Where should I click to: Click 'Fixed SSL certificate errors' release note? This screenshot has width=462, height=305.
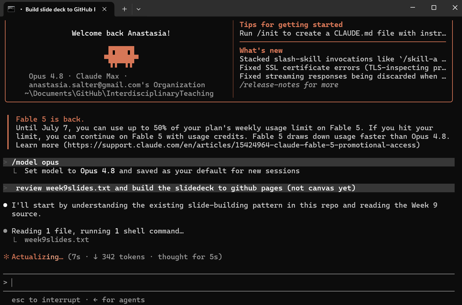tap(343, 68)
